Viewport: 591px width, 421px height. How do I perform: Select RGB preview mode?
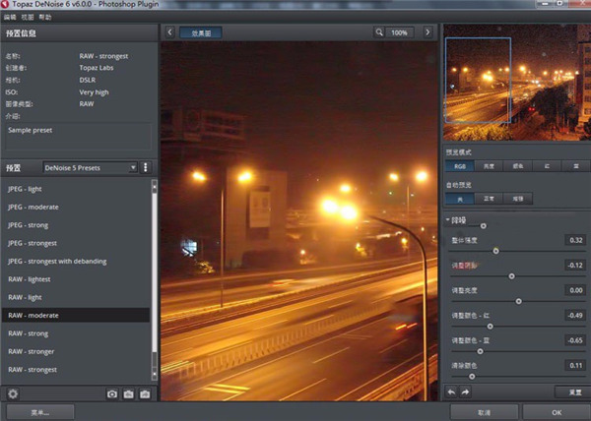point(459,167)
